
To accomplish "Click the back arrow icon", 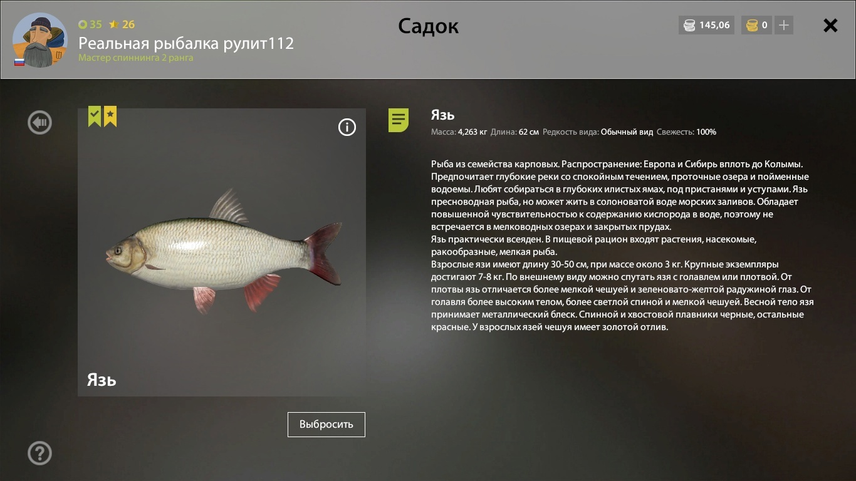I will click(x=39, y=122).
